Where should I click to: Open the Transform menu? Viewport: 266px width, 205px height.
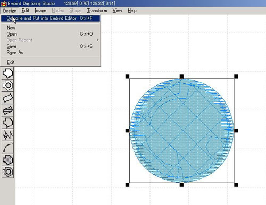tap(97, 11)
